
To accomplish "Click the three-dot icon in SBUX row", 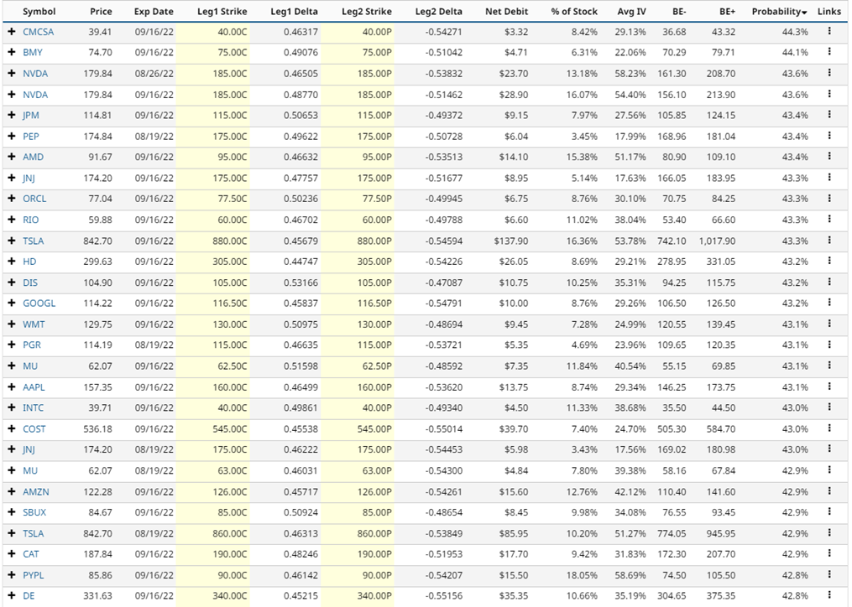I will [x=829, y=512].
